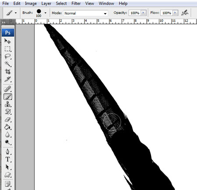
Task: Select the Lasso tool
Action: [x=7, y=56]
